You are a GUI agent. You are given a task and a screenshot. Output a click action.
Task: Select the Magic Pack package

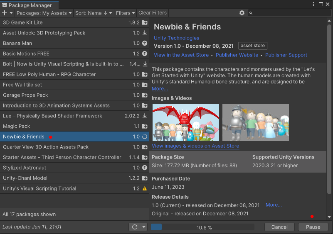74,126
